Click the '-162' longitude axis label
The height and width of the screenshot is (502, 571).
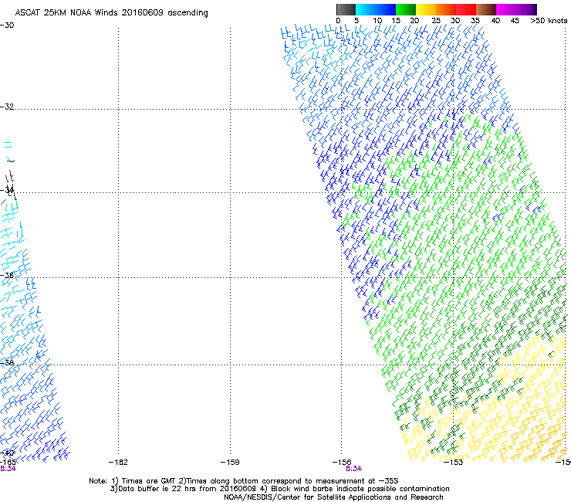[118, 463]
